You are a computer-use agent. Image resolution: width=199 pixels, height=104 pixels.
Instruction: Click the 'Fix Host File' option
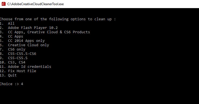(22, 71)
